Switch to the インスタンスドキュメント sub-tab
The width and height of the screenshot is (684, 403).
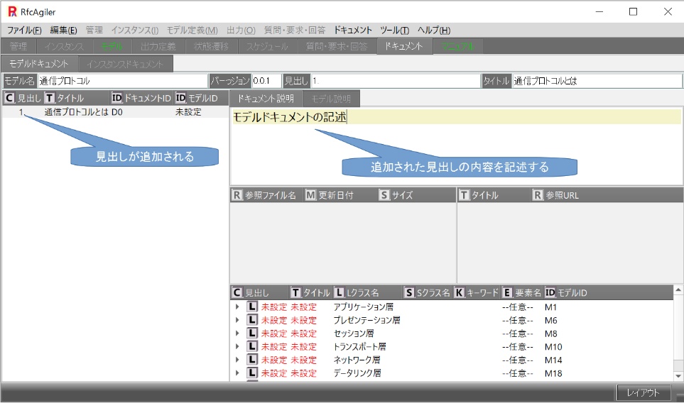coord(125,64)
